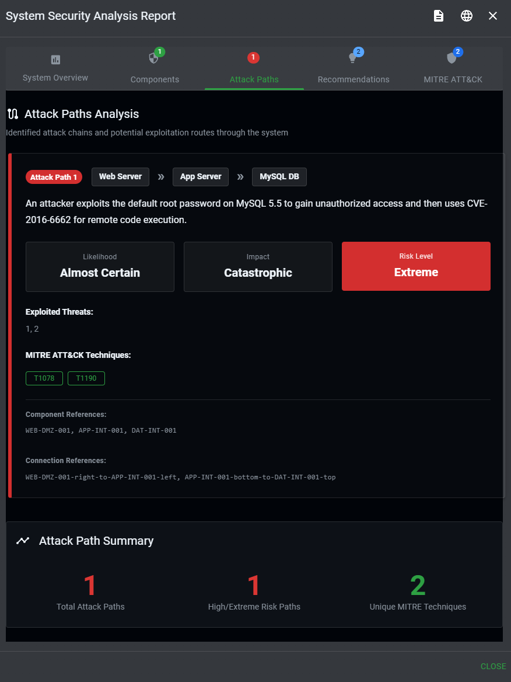This screenshot has height=682, width=511.
Task: Close the report with the X icon
Action: tap(493, 16)
